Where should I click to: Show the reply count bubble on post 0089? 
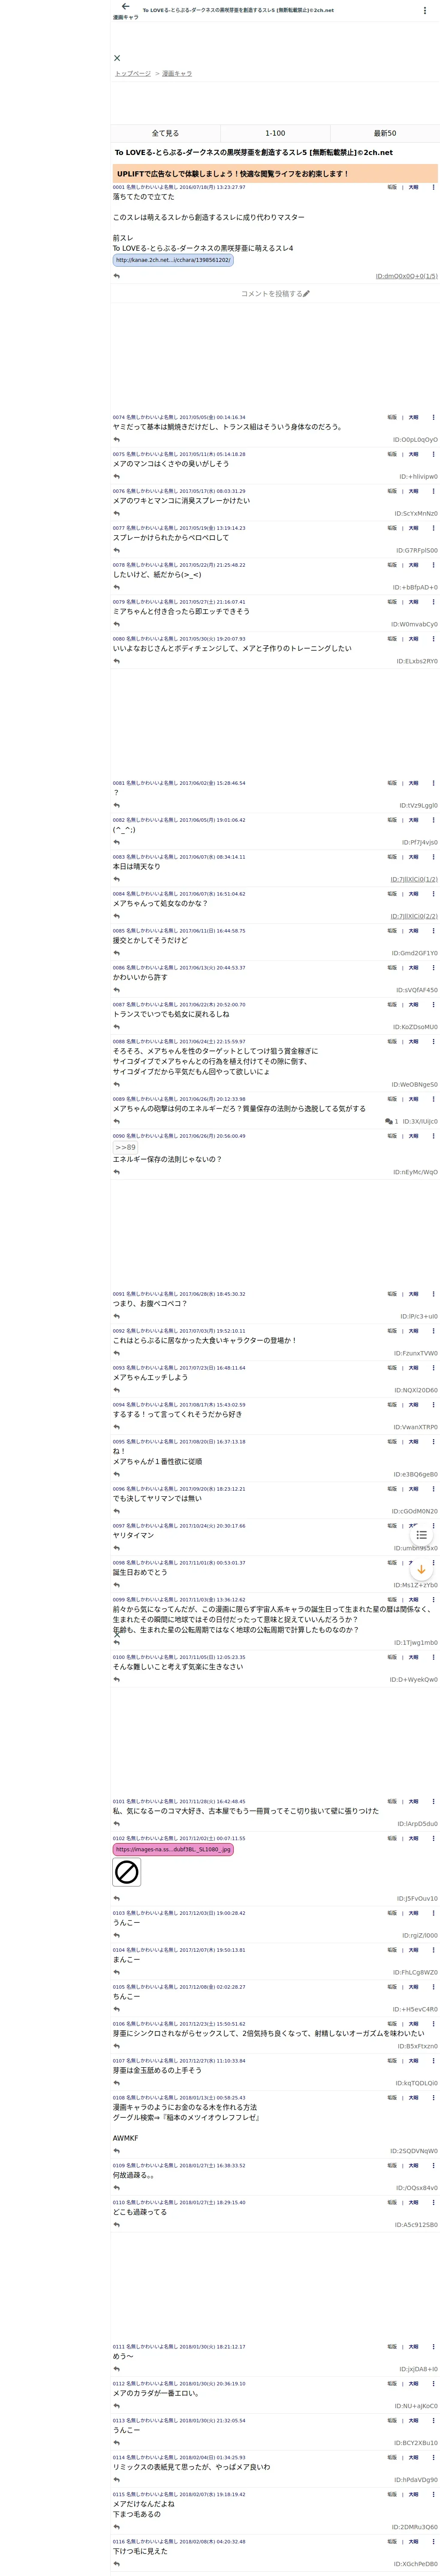[391, 1122]
